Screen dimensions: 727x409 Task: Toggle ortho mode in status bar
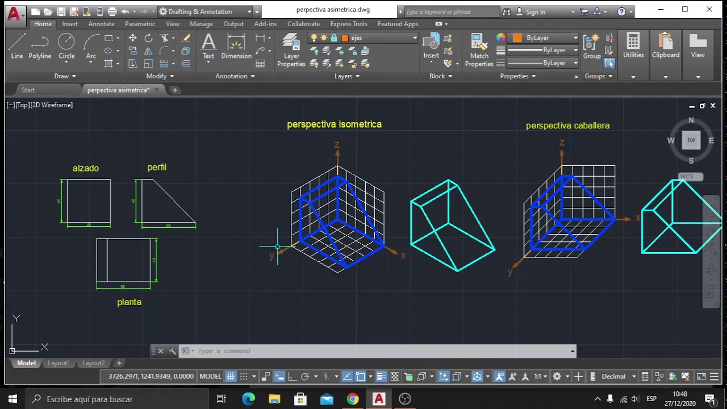click(293, 376)
